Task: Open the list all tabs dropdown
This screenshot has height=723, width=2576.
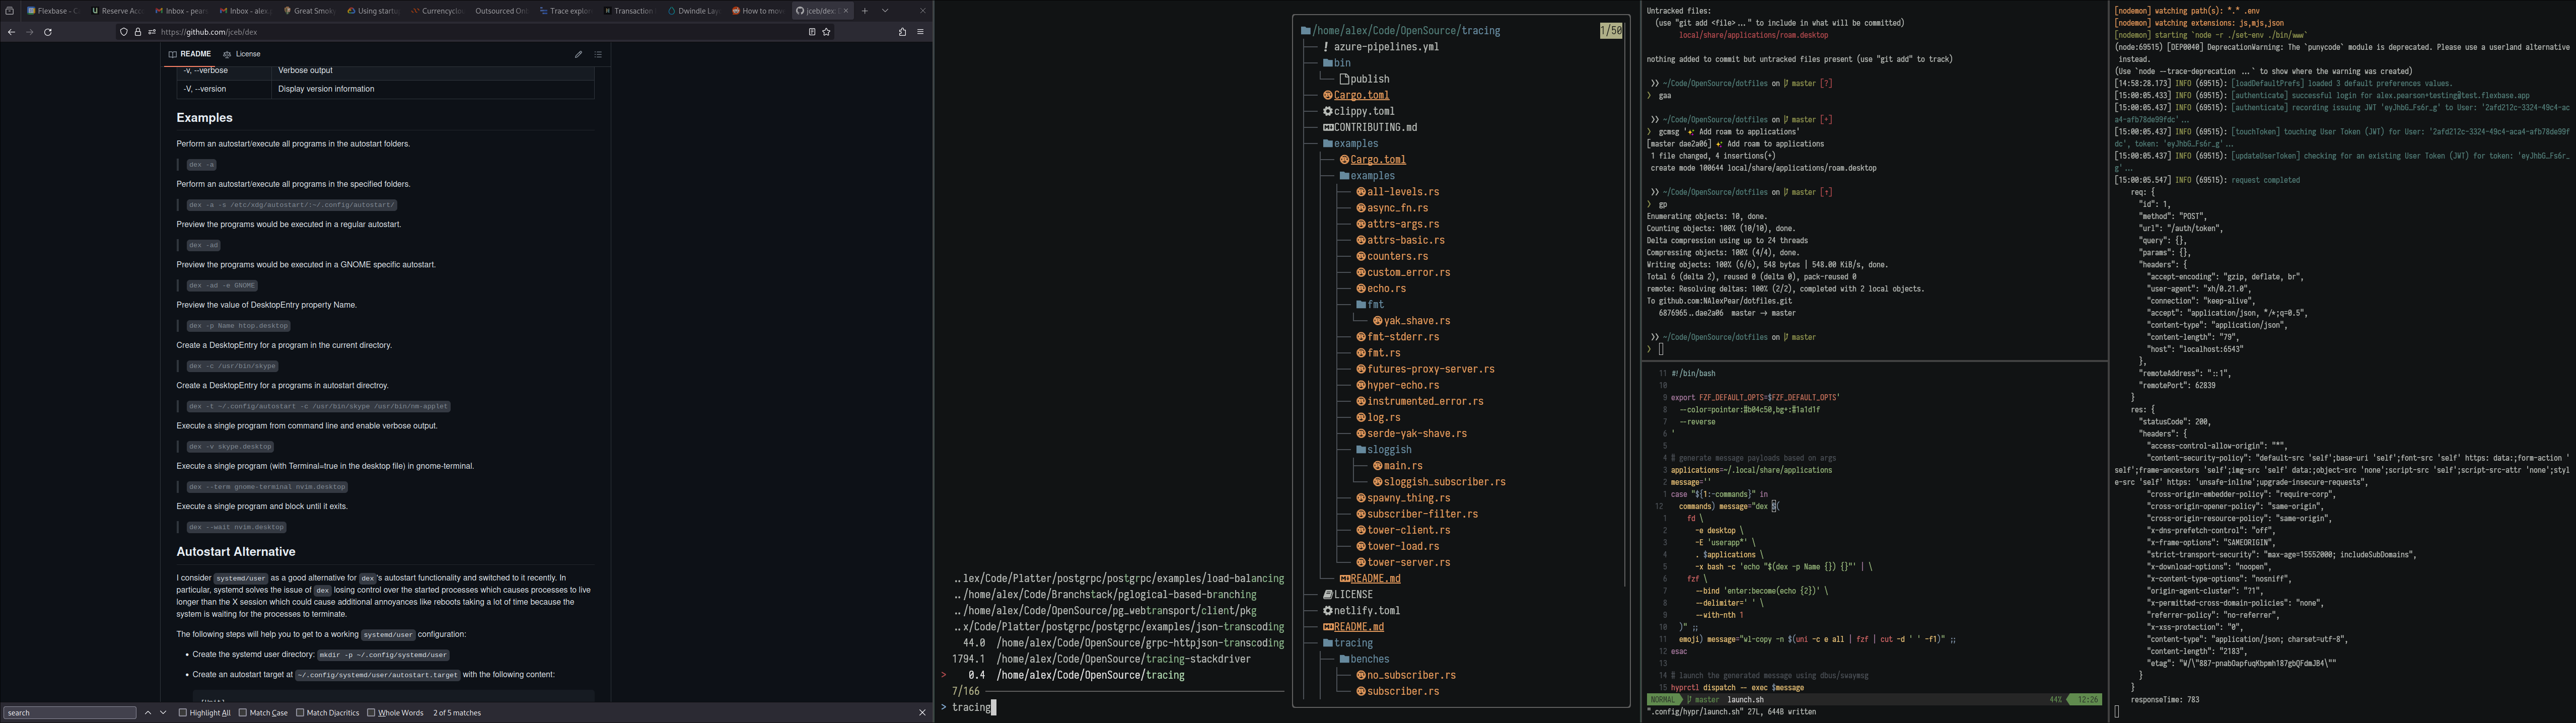Action: 885,11
